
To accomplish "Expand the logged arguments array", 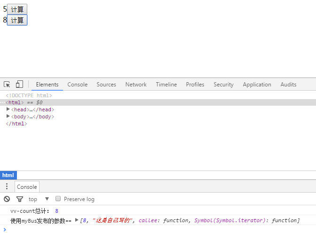I will tap(77, 220).
